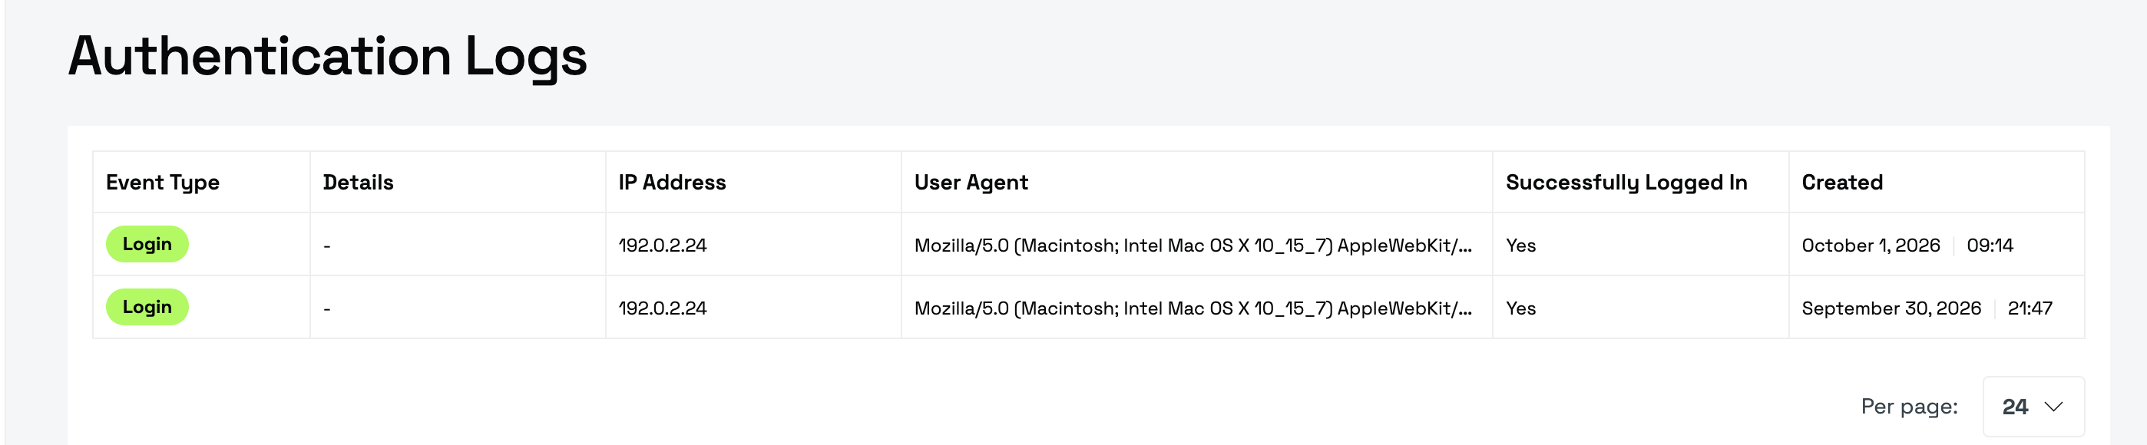Select IP 192.0.2.24 in the September 30 row
The height and width of the screenshot is (445, 2147).
coord(663,308)
